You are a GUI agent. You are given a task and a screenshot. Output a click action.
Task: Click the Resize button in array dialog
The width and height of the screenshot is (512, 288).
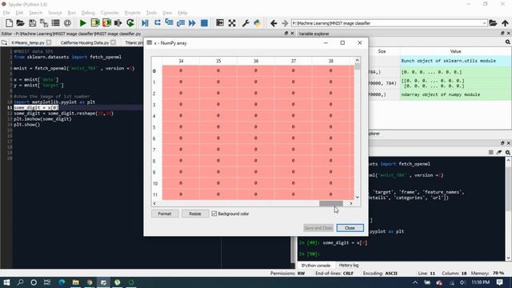tap(195, 214)
